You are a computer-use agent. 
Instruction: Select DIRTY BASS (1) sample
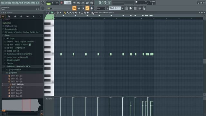(16, 76)
